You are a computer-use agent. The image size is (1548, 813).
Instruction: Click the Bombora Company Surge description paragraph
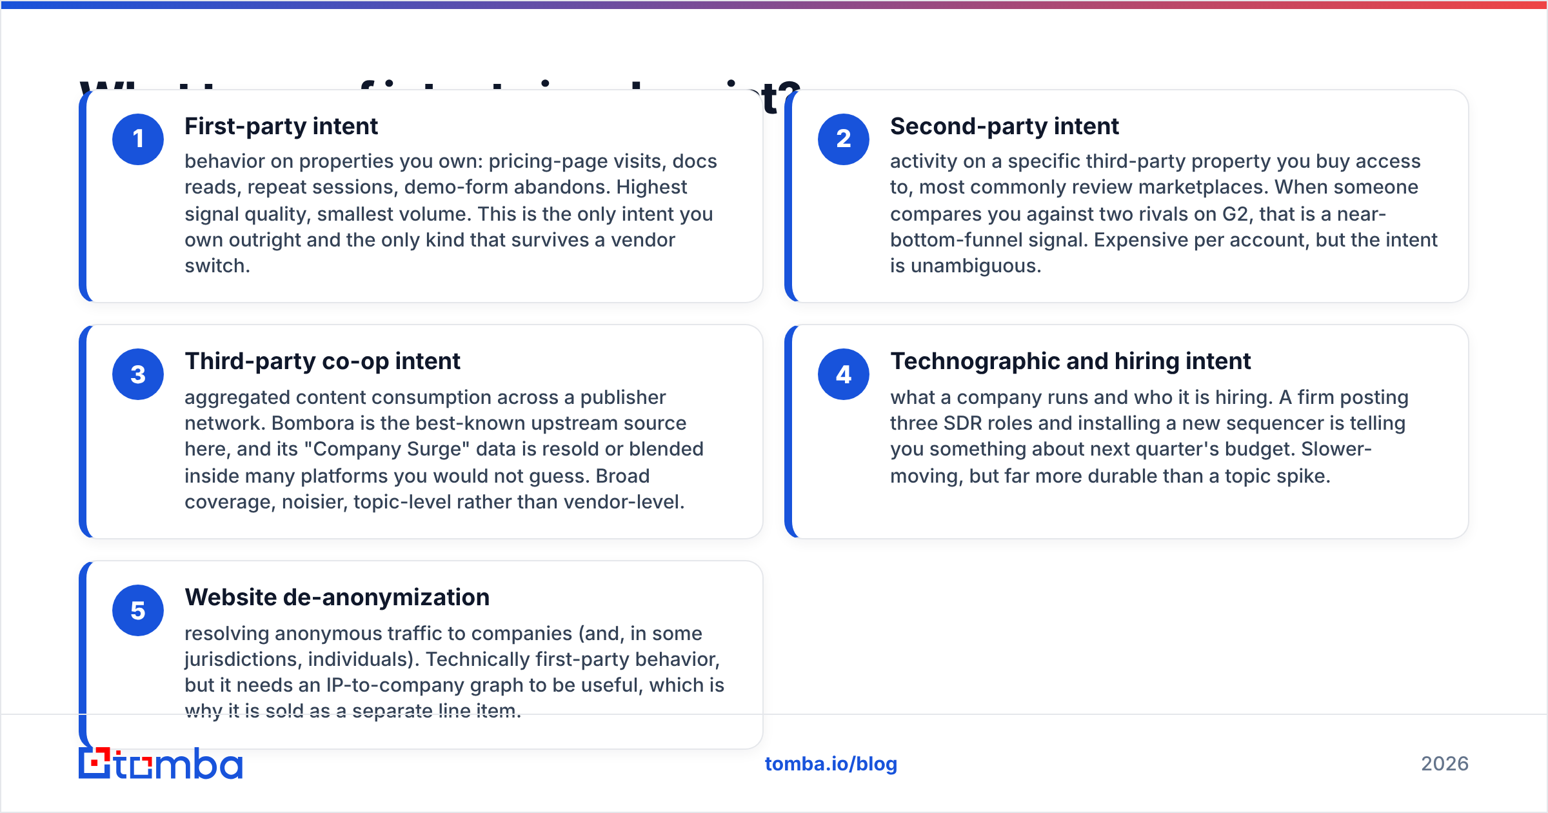444,450
